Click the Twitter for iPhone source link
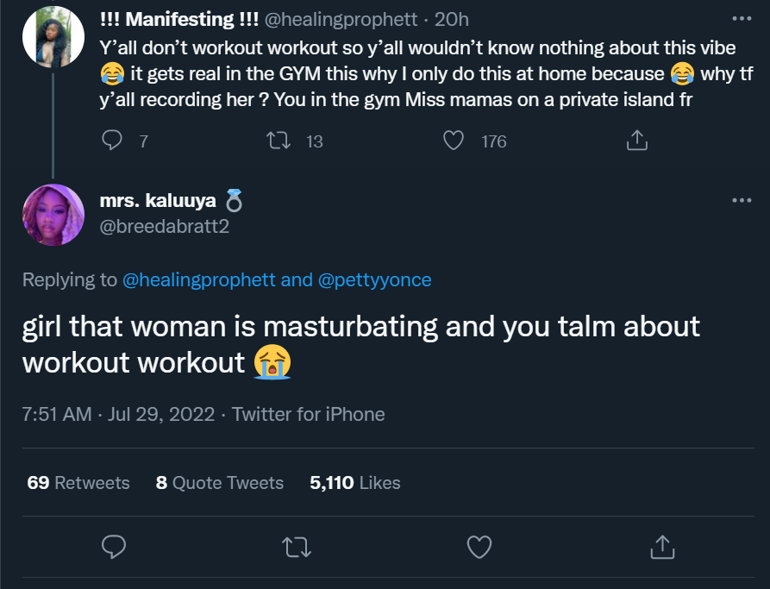 (309, 414)
